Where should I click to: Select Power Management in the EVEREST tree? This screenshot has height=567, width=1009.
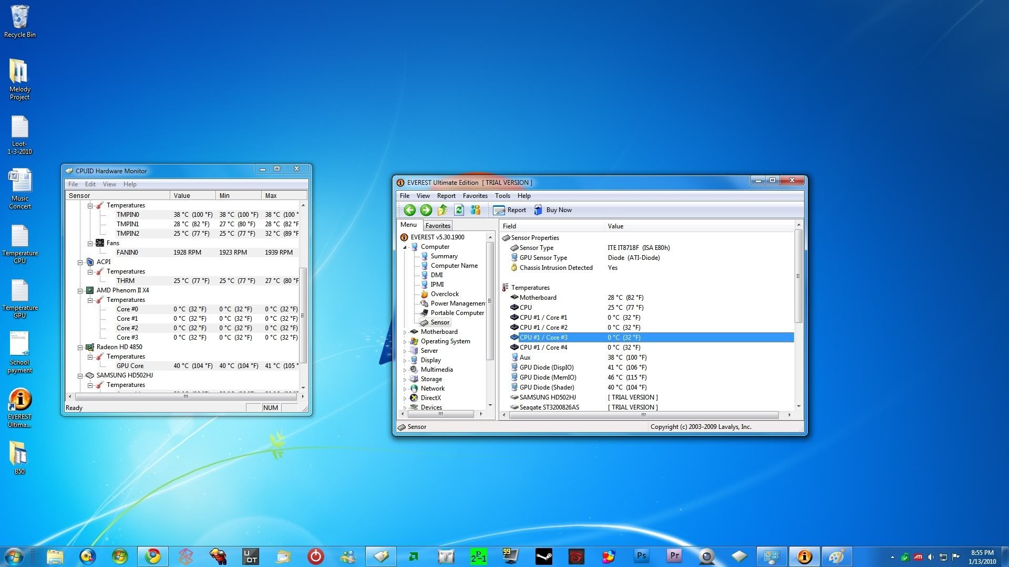coord(458,303)
